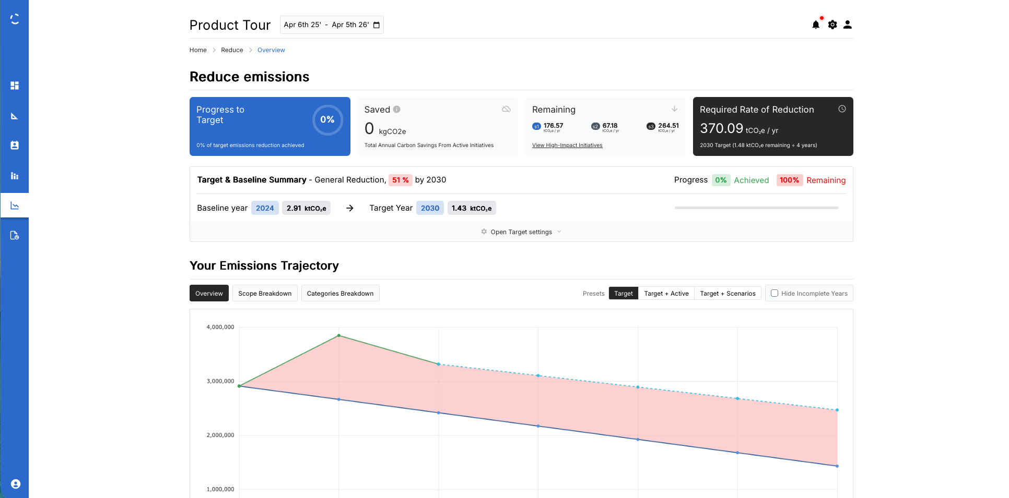Switch to Target + Scenarios preset

point(728,293)
